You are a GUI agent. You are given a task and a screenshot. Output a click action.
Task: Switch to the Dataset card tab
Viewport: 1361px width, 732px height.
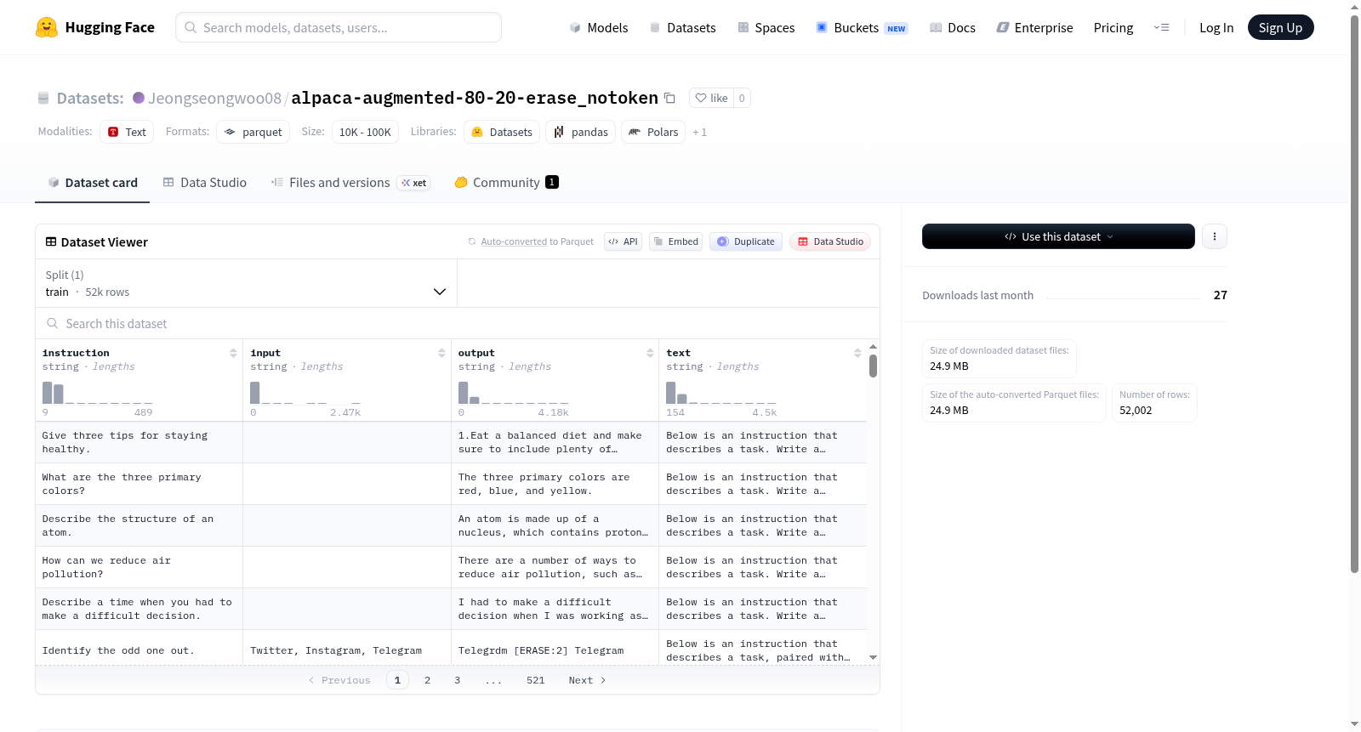(92, 183)
